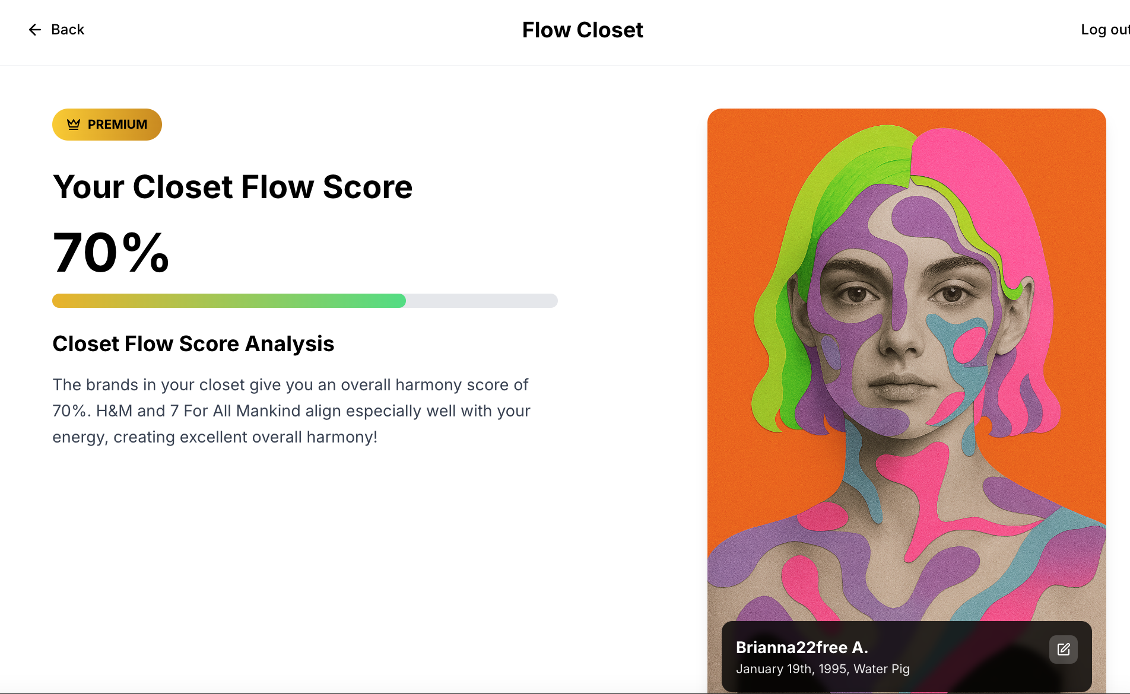
Task: Click the "Water Pig" zodiac text
Action: tap(881, 669)
